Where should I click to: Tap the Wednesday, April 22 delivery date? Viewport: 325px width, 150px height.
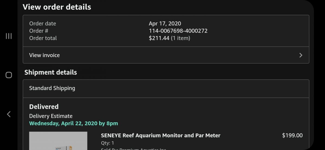coord(73,123)
